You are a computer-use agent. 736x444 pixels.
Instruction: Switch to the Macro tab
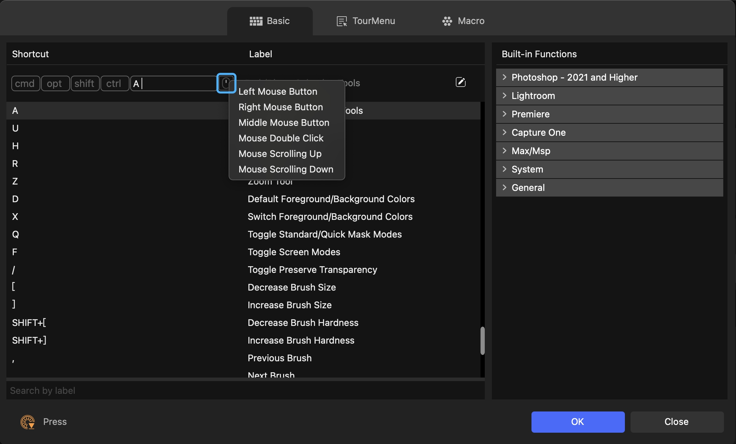(x=463, y=21)
